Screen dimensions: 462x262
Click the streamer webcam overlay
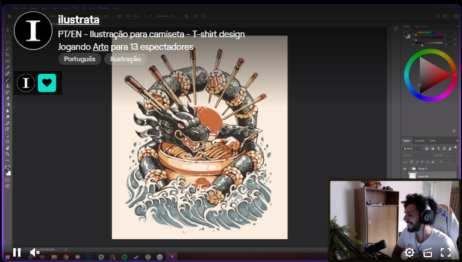coord(394,220)
